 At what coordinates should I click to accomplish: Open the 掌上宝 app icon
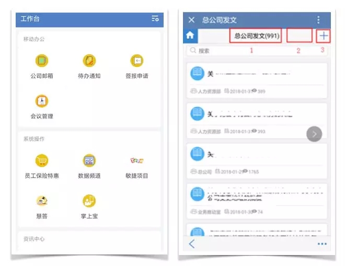click(89, 201)
